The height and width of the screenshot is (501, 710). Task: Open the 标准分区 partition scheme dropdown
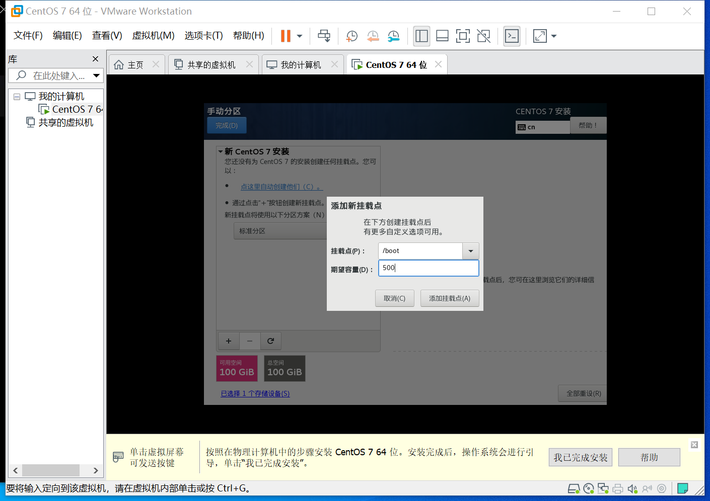[x=280, y=231]
